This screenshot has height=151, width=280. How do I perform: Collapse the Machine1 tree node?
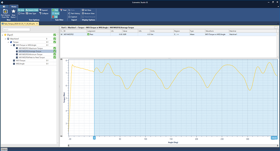pyautogui.click(x=5, y=38)
